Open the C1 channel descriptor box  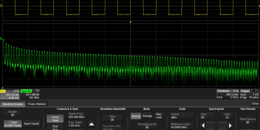point(10,94)
